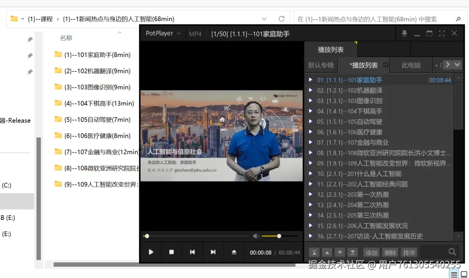Select playlist item 15. 206人工智能发展状况
469x278 pixels.
point(379,225)
